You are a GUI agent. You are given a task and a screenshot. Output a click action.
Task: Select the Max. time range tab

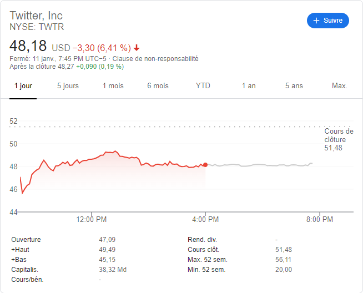pyautogui.click(x=339, y=86)
